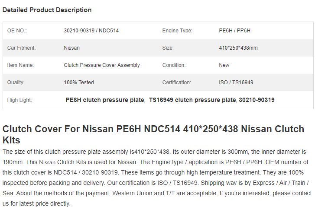Click the bold '30210-90319' highlight text
Image resolution: width=328 pixels, height=219 pixels.
257,100
